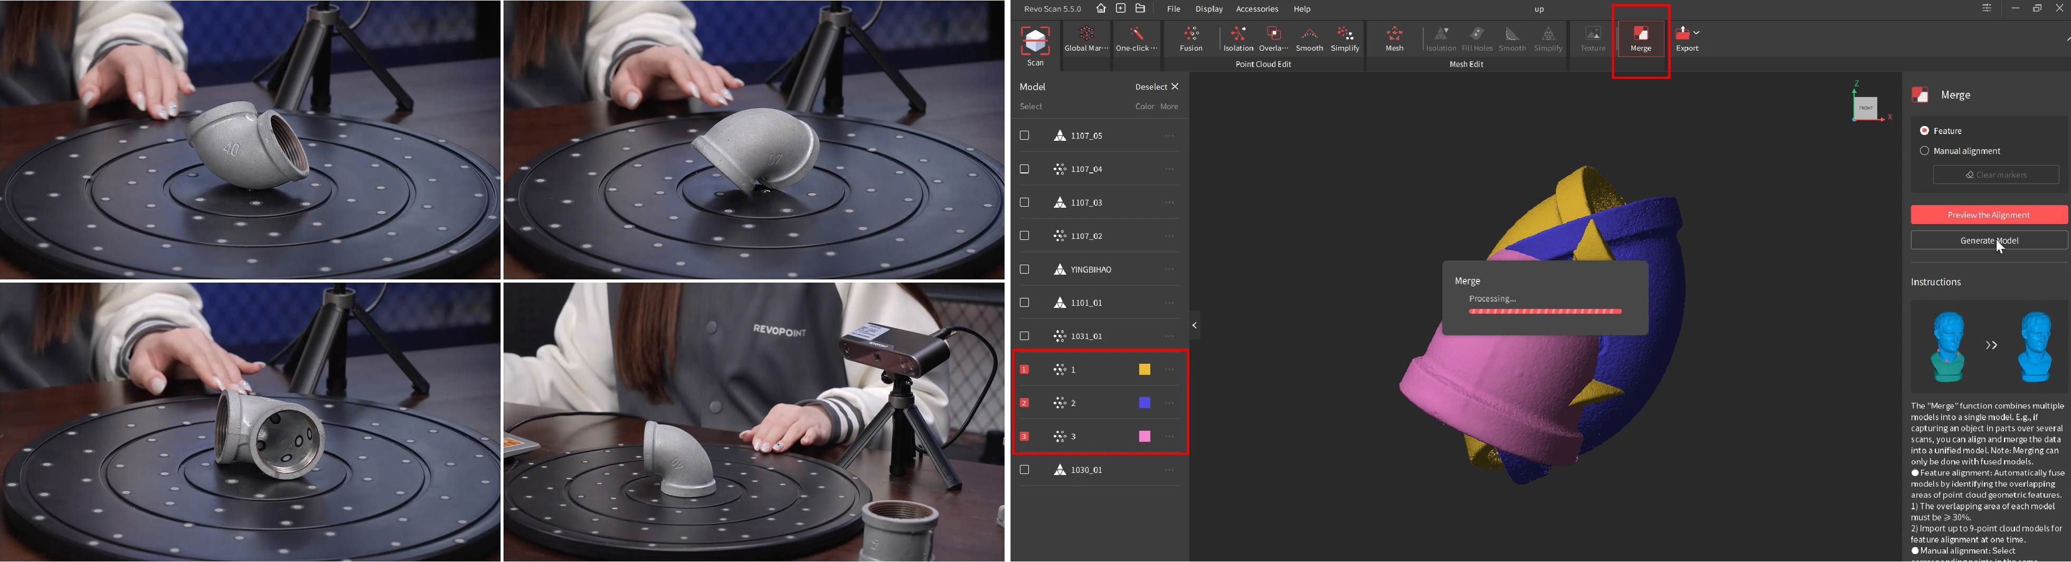Open More options for model 1101_01

[x=1170, y=304]
